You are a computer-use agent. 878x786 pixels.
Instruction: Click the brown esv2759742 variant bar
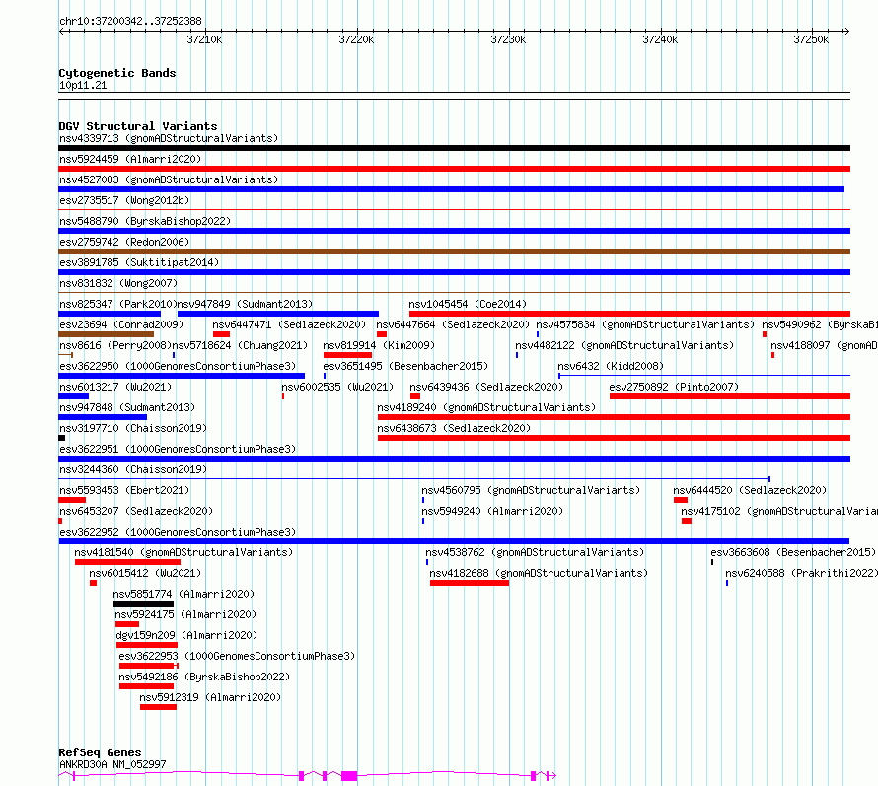(454, 251)
